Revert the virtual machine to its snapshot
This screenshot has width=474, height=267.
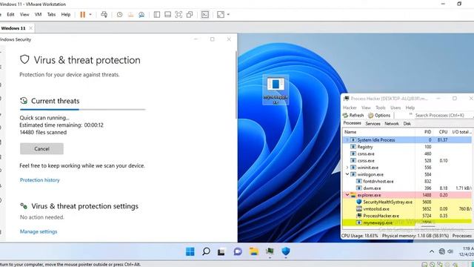(130, 15)
